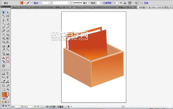Select the Magic Wand tool
173x109 pixels.
(3, 16)
